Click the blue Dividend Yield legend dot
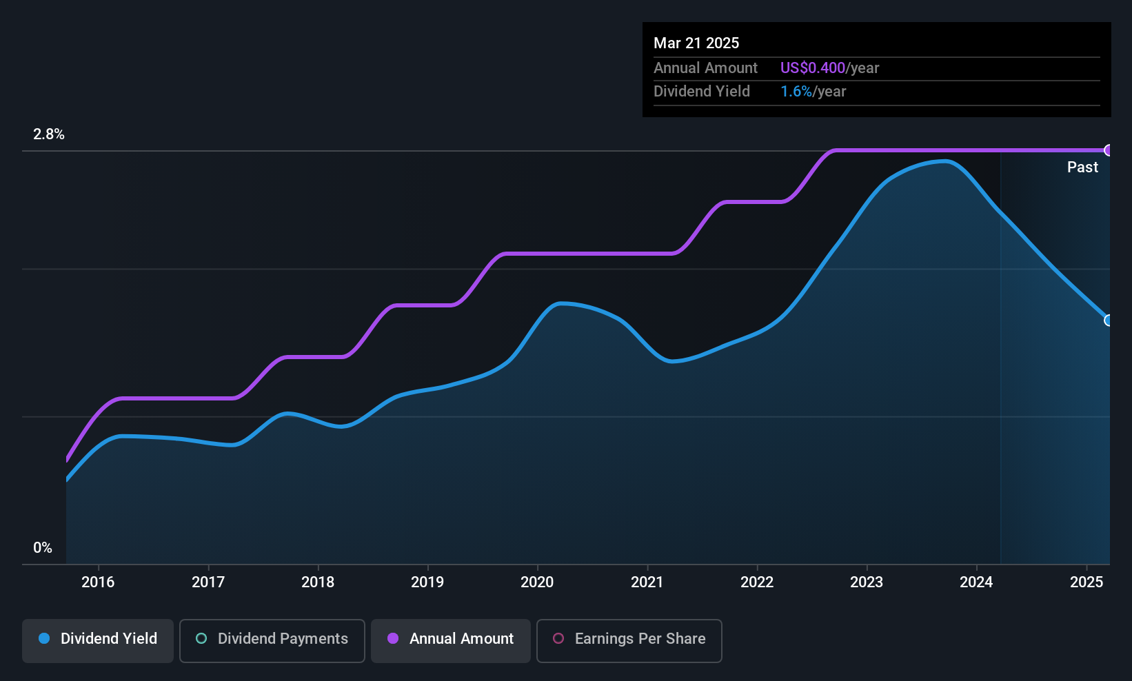1132x681 pixels. point(44,638)
